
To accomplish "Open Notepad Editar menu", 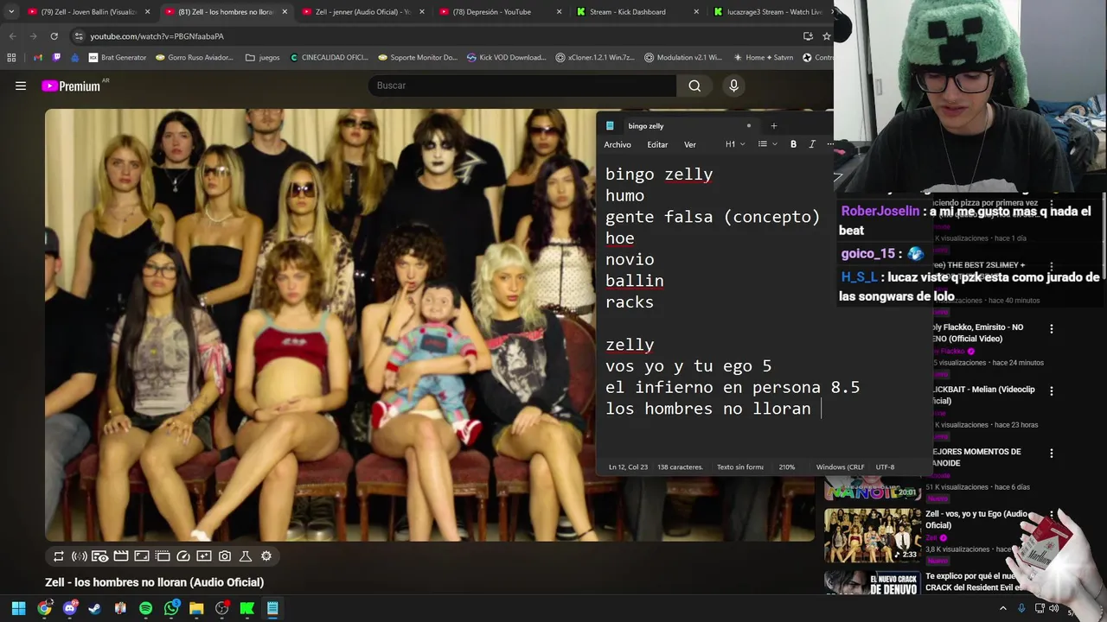I will [657, 144].
